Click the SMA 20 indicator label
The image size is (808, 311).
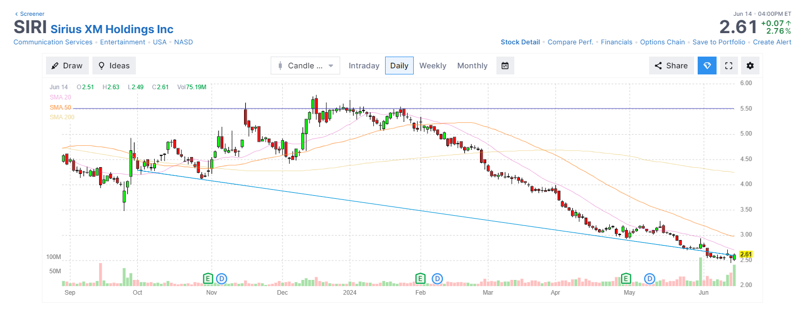pos(60,97)
